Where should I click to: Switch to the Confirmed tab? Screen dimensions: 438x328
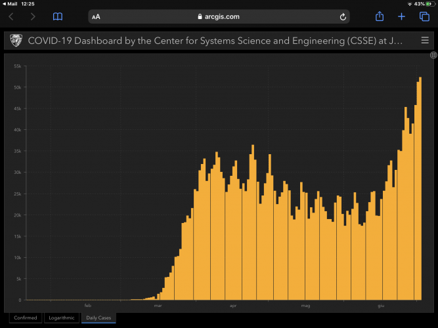tap(26, 318)
